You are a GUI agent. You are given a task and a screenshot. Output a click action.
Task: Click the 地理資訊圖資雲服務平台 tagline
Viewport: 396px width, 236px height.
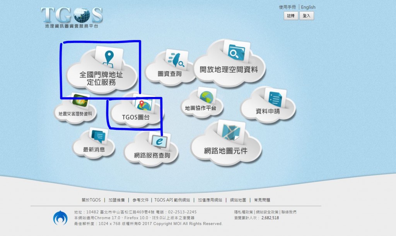[72, 26]
